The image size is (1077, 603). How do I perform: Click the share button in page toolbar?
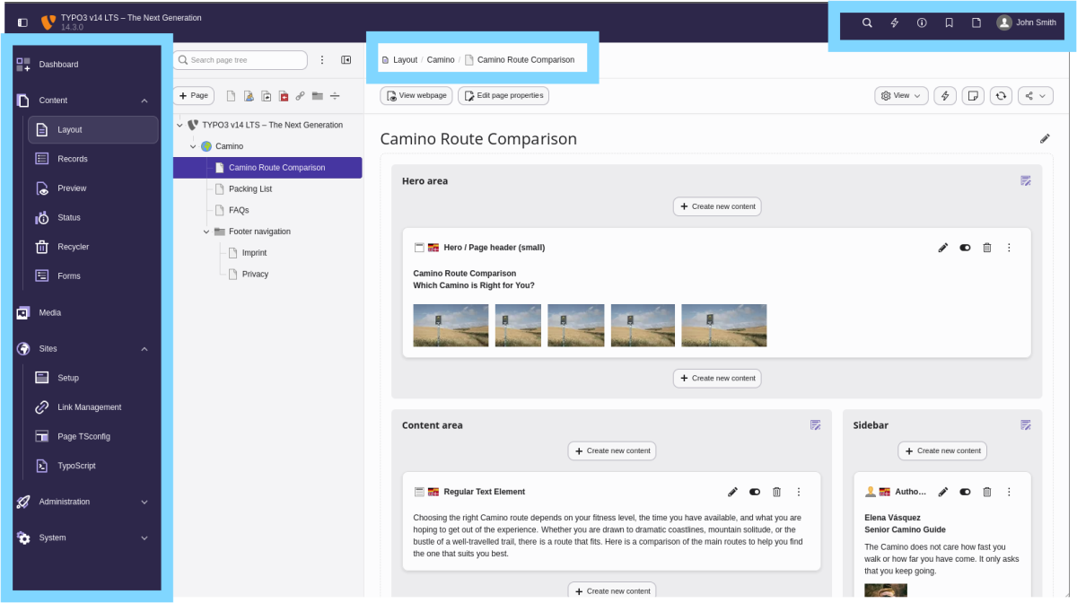(x=1035, y=96)
